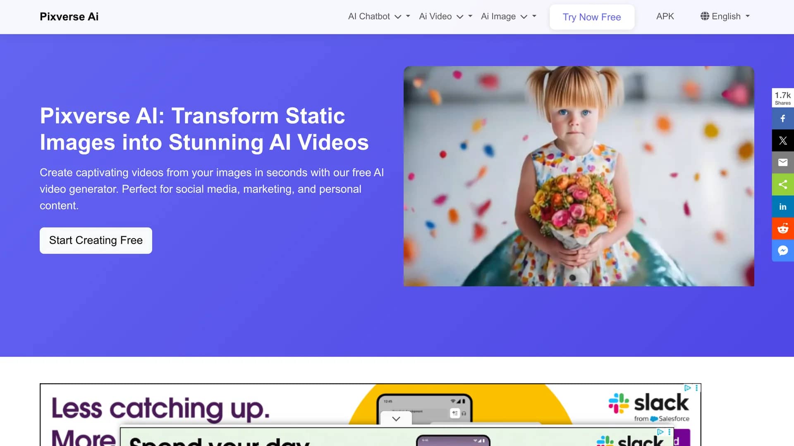Open the APK menu item
This screenshot has height=446, width=794.
[665, 17]
